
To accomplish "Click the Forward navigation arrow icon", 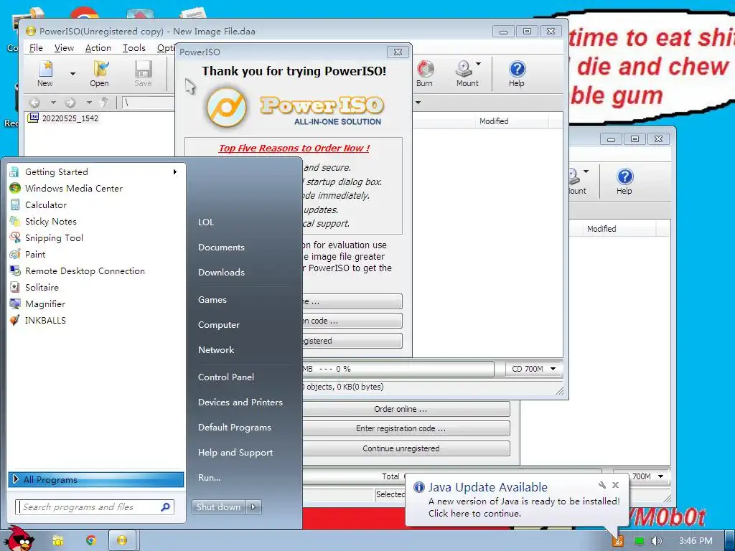I will coord(70,102).
